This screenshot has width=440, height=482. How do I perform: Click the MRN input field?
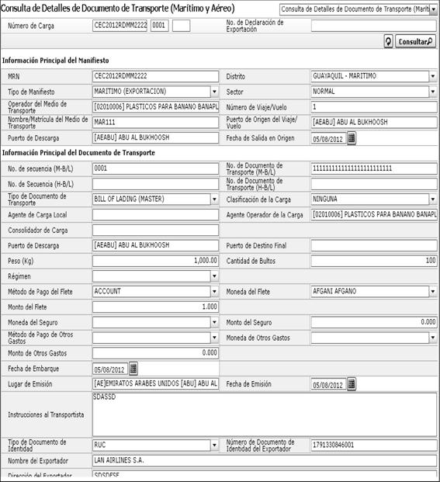pos(155,76)
